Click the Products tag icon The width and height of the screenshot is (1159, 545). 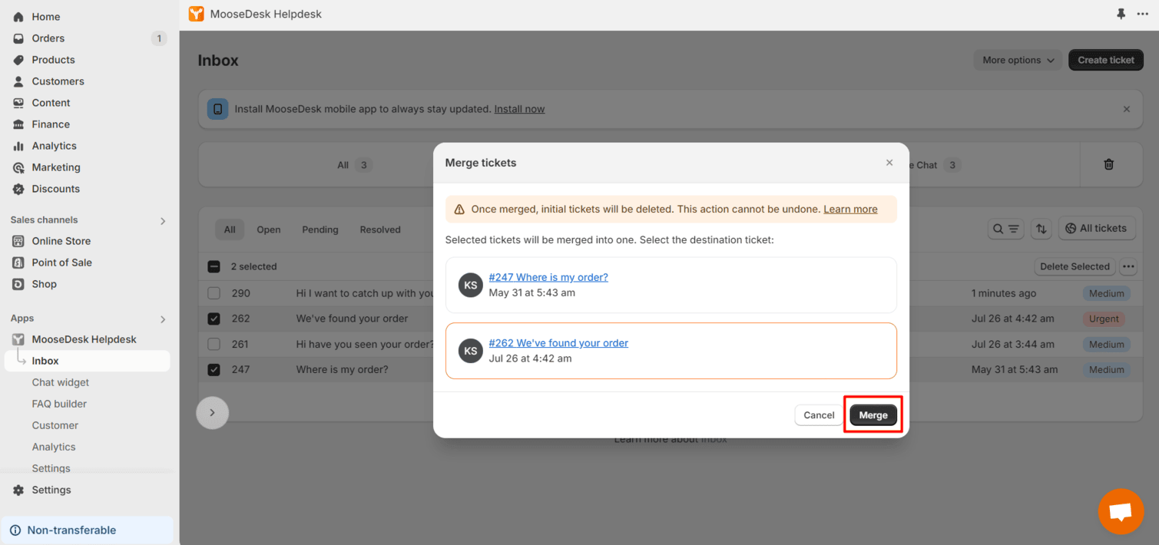pyautogui.click(x=18, y=60)
